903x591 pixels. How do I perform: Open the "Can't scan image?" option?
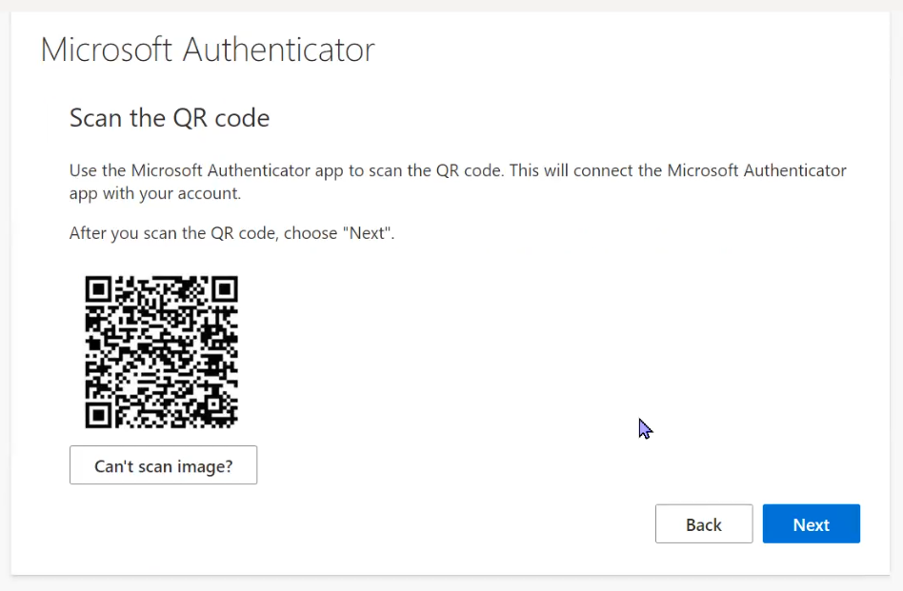coord(164,465)
